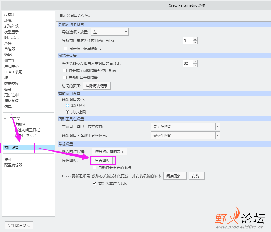Select 仿真 in the sidebar

(8, 107)
